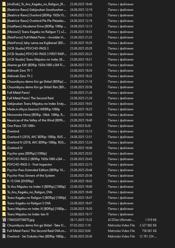
Task: Select the date 20.06.2025 20:36
Action: [81, 236]
